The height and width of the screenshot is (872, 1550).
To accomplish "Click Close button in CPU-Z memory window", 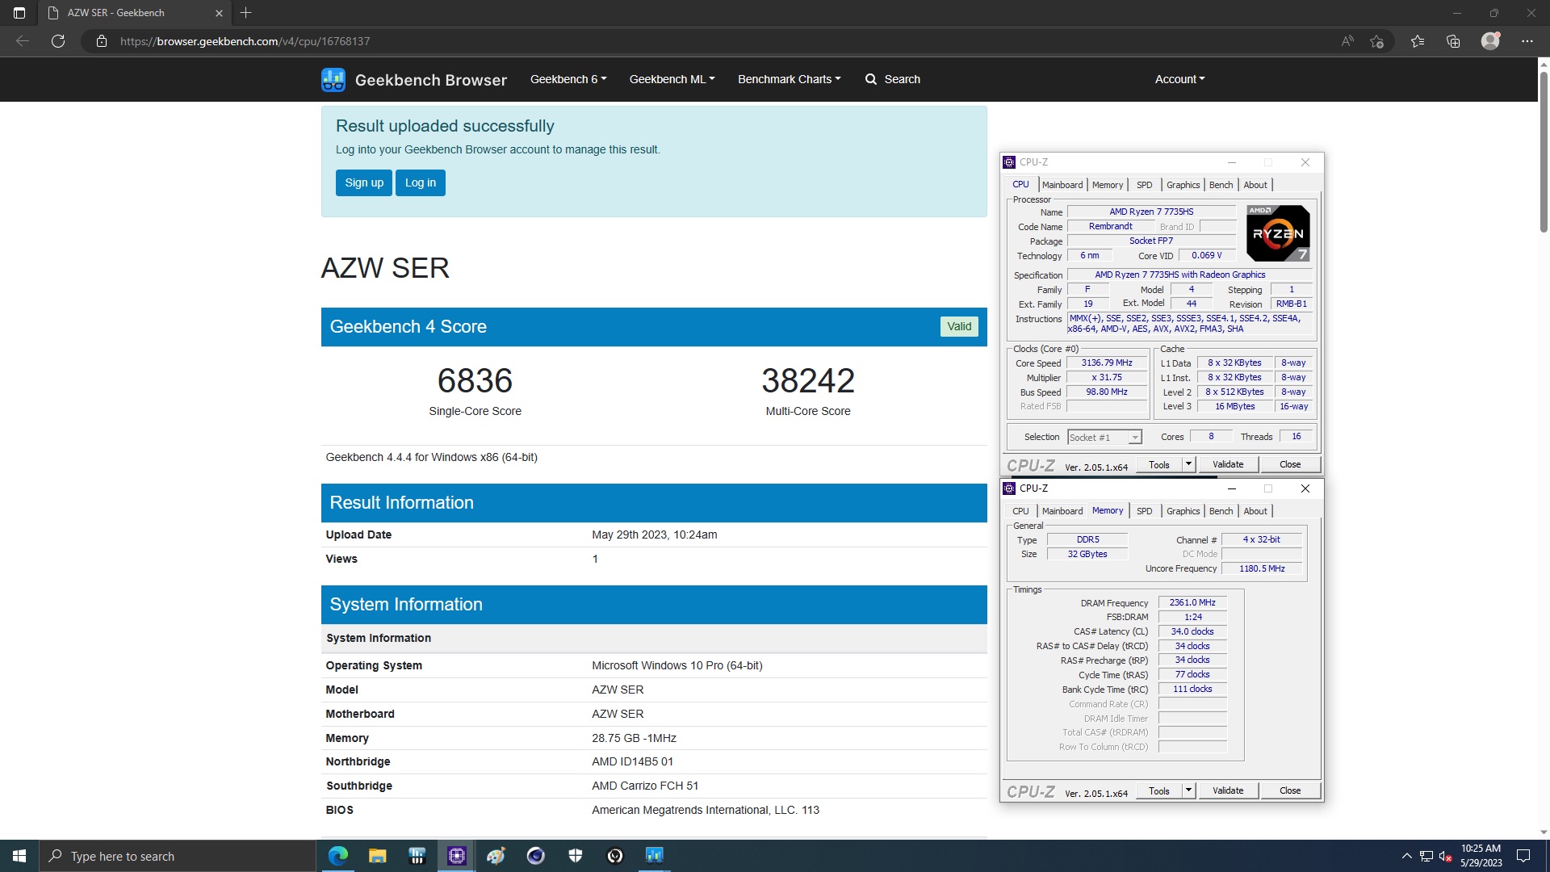I will 1290,790.
